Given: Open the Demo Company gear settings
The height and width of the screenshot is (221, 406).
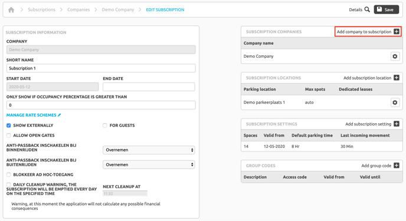Looking at the screenshot, I should point(395,57).
